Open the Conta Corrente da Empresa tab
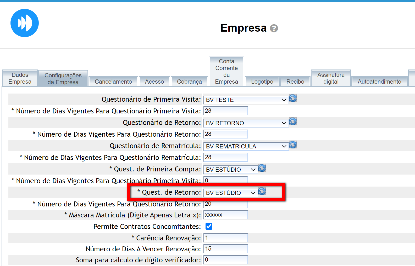The image size is (415, 266). click(226, 71)
